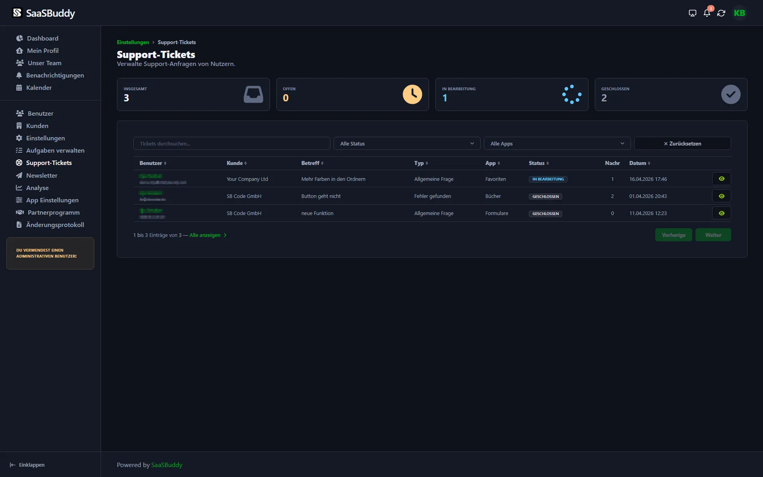This screenshot has width=763, height=477.
Task: Go to Dashboard in sidebar
Action: click(43, 38)
